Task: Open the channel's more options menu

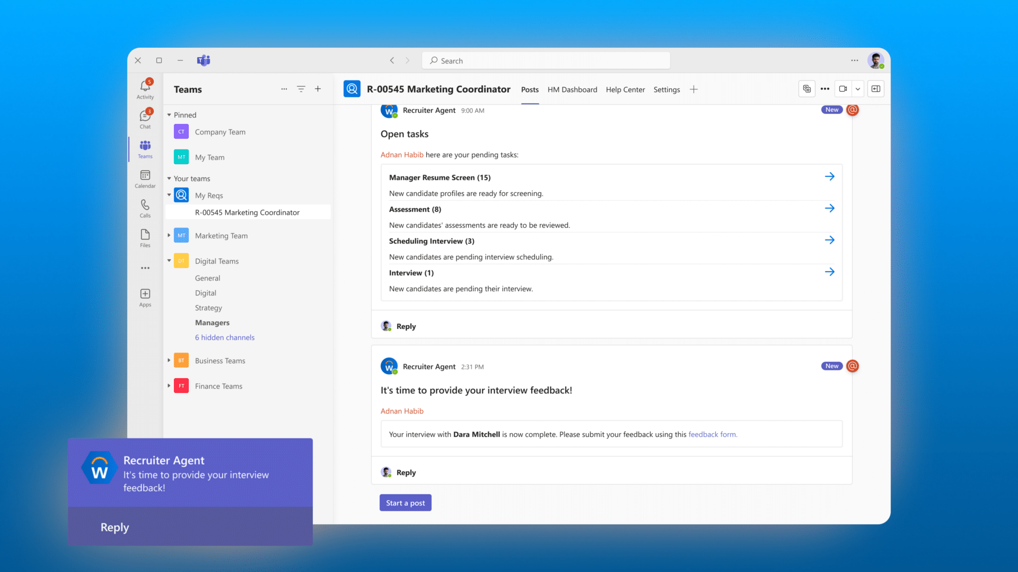Action: coord(824,89)
